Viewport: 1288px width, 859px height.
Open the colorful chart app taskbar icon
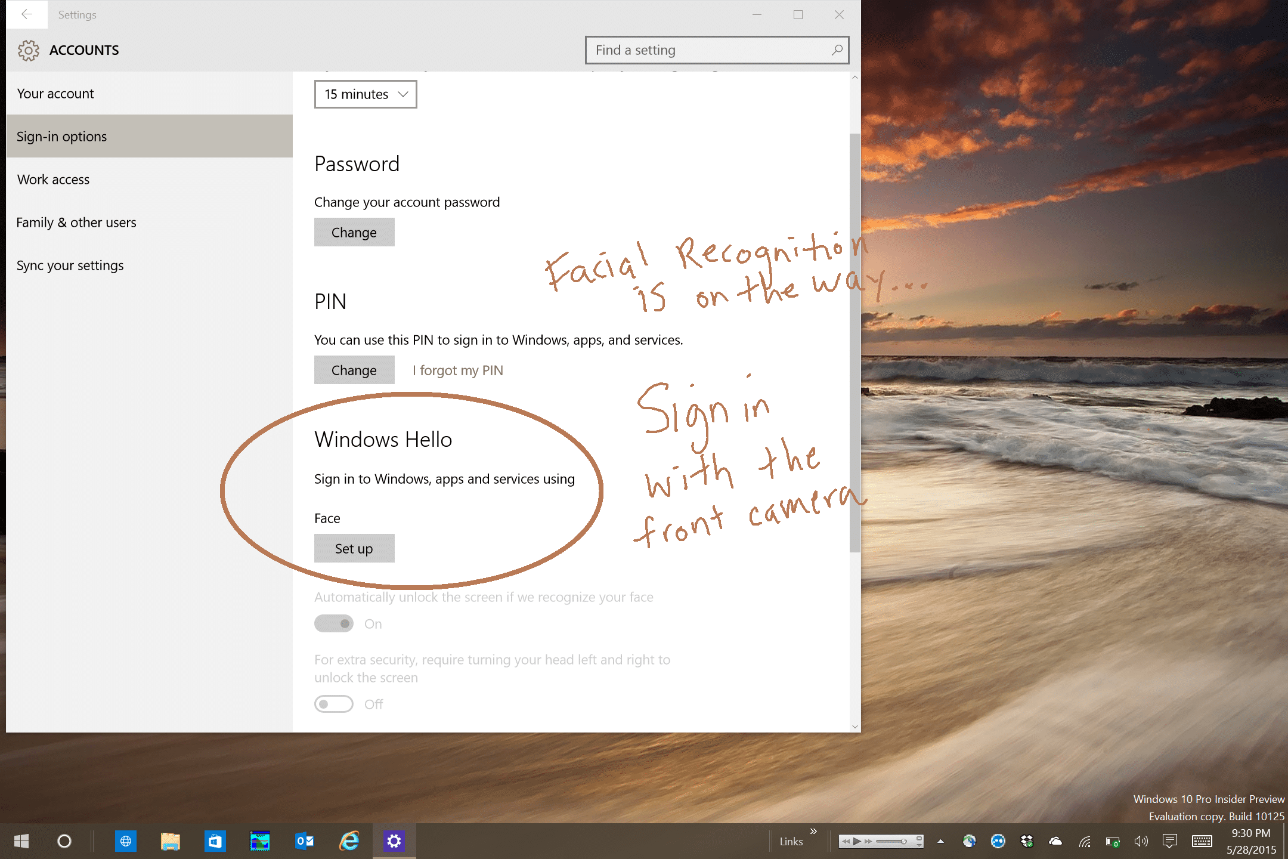click(260, 841)
